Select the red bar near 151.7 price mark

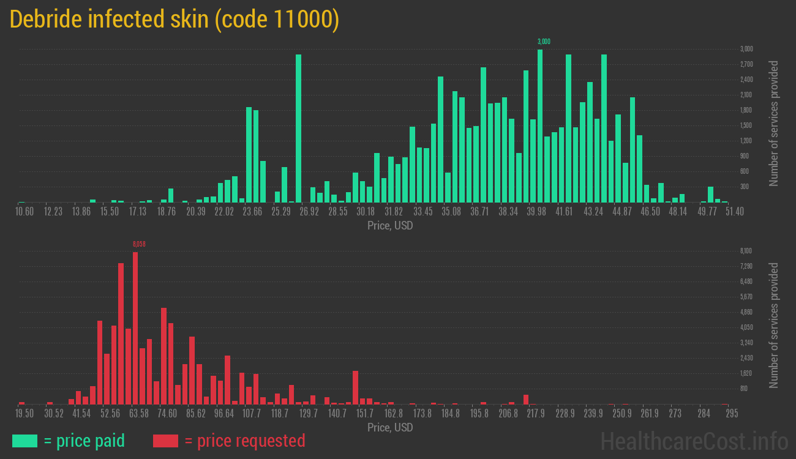[354, 386]
